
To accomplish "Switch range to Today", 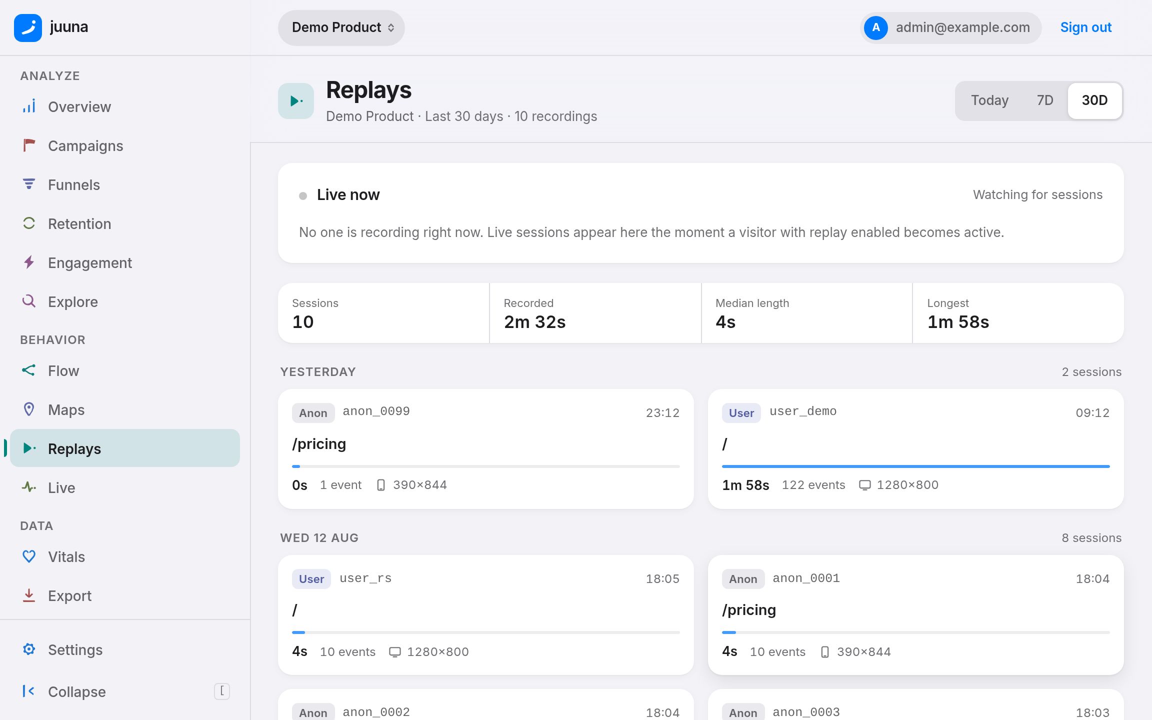I will 989,100.
